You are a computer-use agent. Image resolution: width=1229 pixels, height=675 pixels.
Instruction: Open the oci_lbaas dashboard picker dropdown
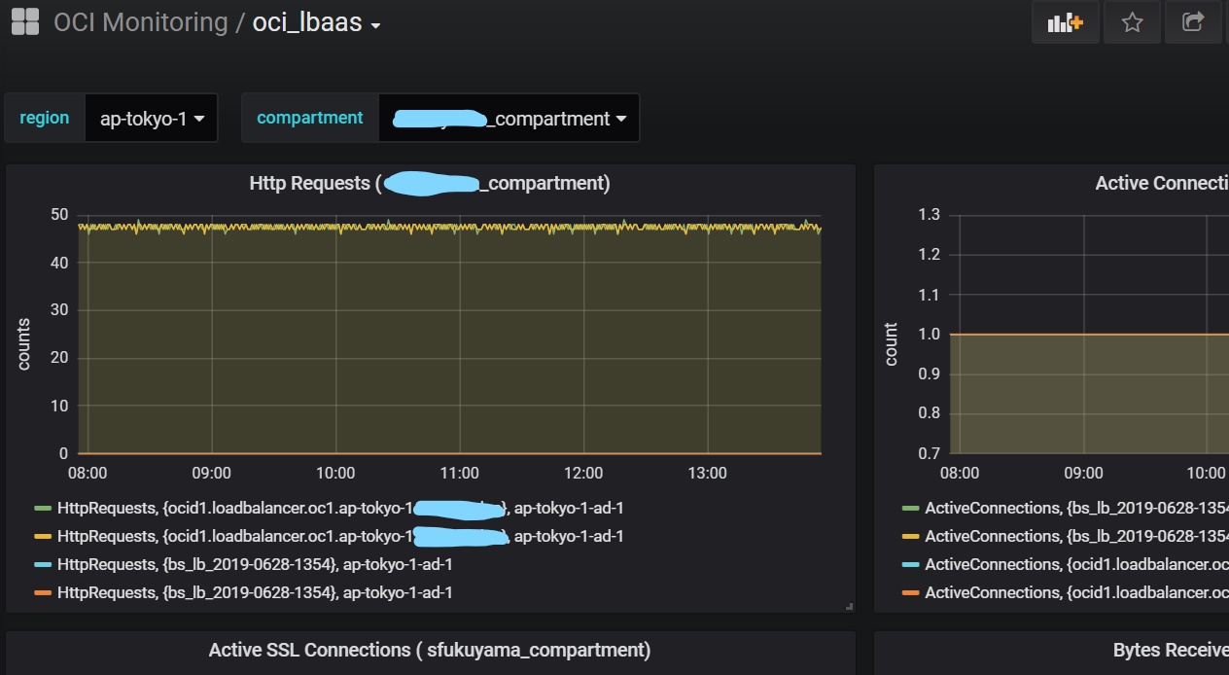(316, 22)
